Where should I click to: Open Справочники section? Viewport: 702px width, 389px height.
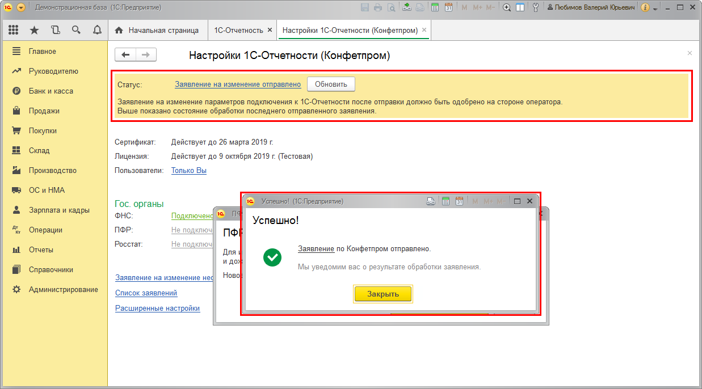click(x=54, y=269)
